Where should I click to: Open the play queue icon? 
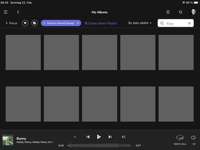click(x=123, y=137)
